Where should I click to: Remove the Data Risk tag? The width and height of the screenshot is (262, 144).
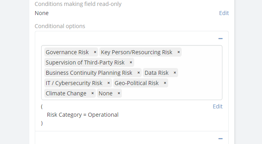point(175,73)
